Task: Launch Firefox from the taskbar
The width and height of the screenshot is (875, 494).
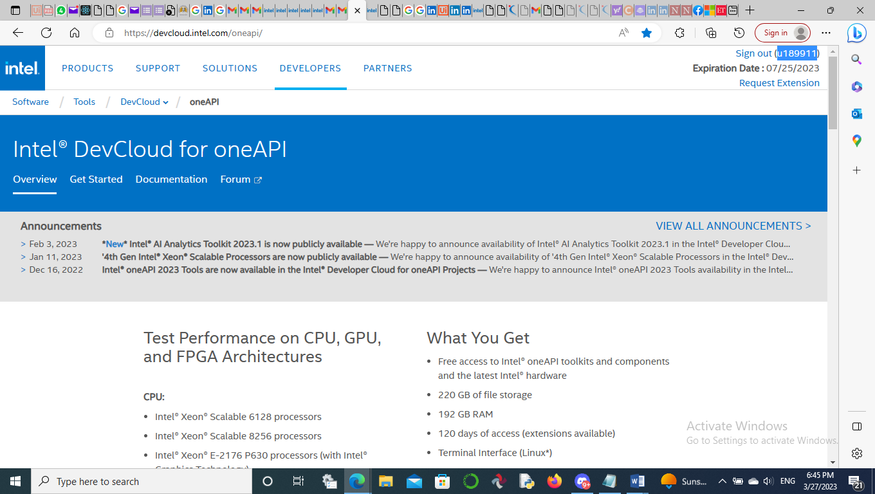Action: pyautogui.click(x=554, y=481)
